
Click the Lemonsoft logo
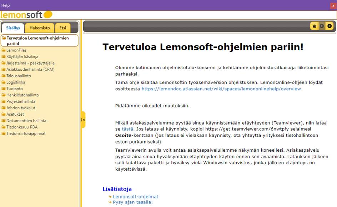click(26, 15)
